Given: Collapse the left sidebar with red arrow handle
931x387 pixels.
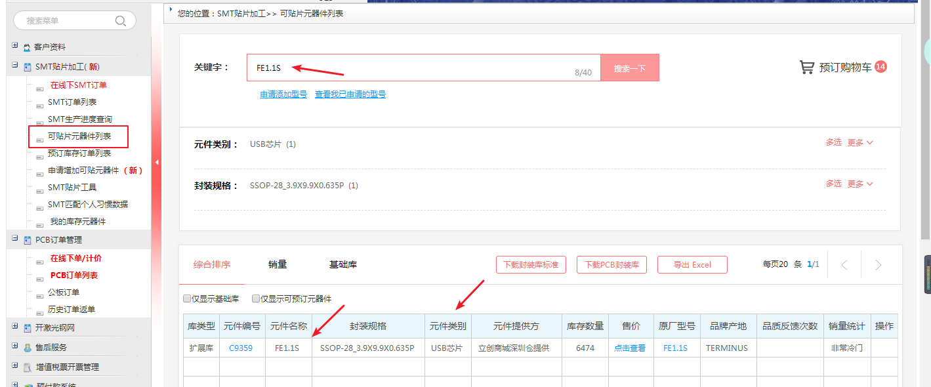Looking at the screenshot, I should coord(157,162).
